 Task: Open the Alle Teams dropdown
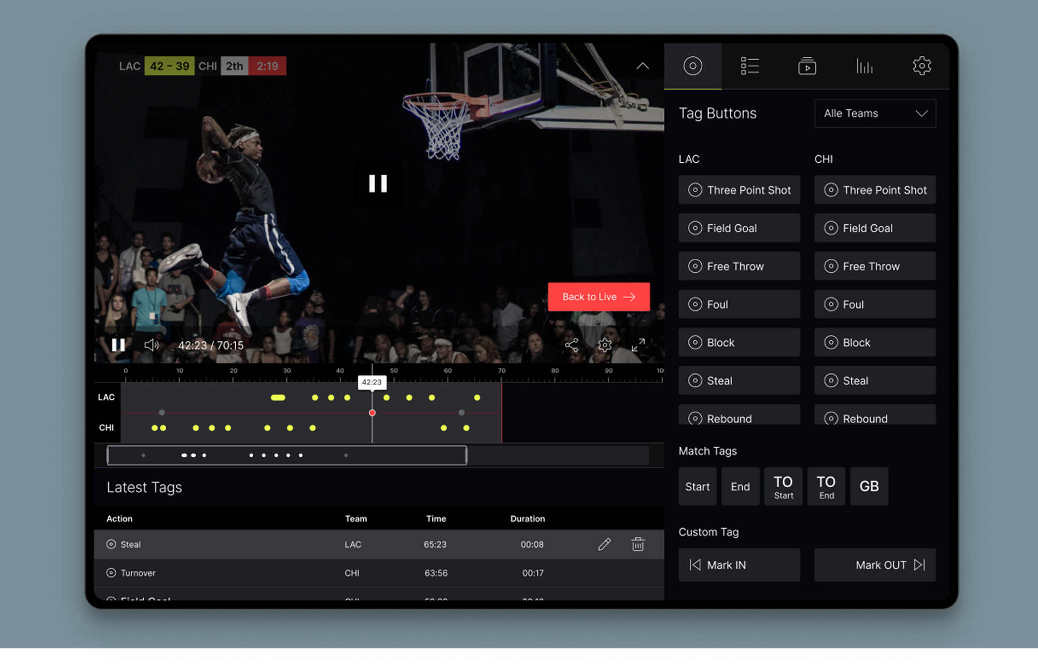click(x=875, y=113)
